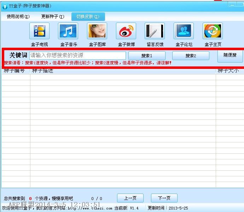Viewport: 244px width, 212px height.
Task: Click the 种子大小 column header
Action: pos(230,71)
